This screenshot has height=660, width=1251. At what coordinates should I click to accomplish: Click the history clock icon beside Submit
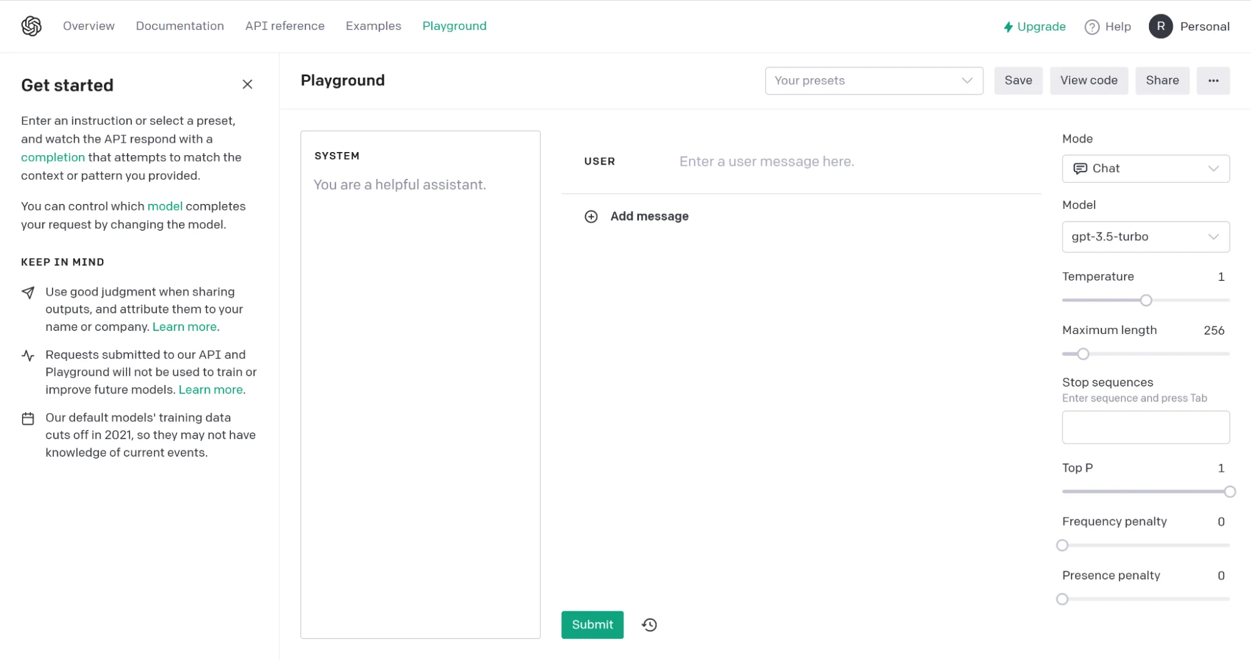[x=649, y=624]
